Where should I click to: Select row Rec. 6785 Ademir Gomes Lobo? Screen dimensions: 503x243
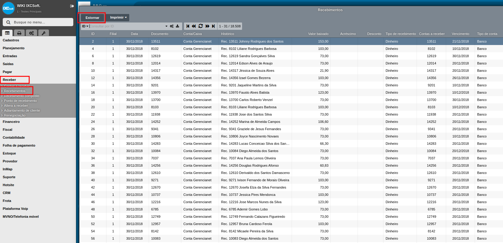[x=291, y=209]
